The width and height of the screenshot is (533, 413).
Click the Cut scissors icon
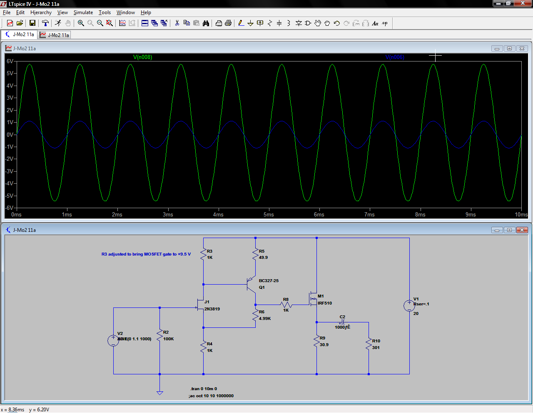click(177, 23)
